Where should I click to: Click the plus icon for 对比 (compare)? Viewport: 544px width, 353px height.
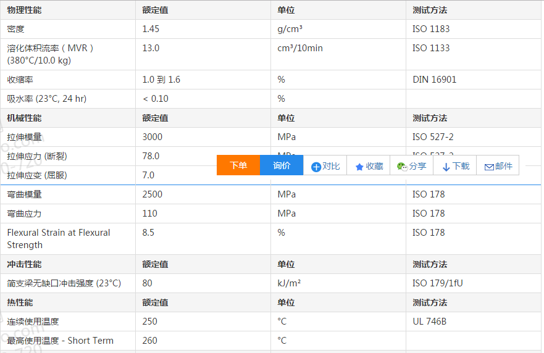[x=316, y=167]
